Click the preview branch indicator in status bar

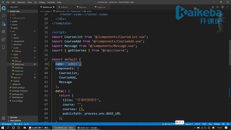(x=7, y=124)
